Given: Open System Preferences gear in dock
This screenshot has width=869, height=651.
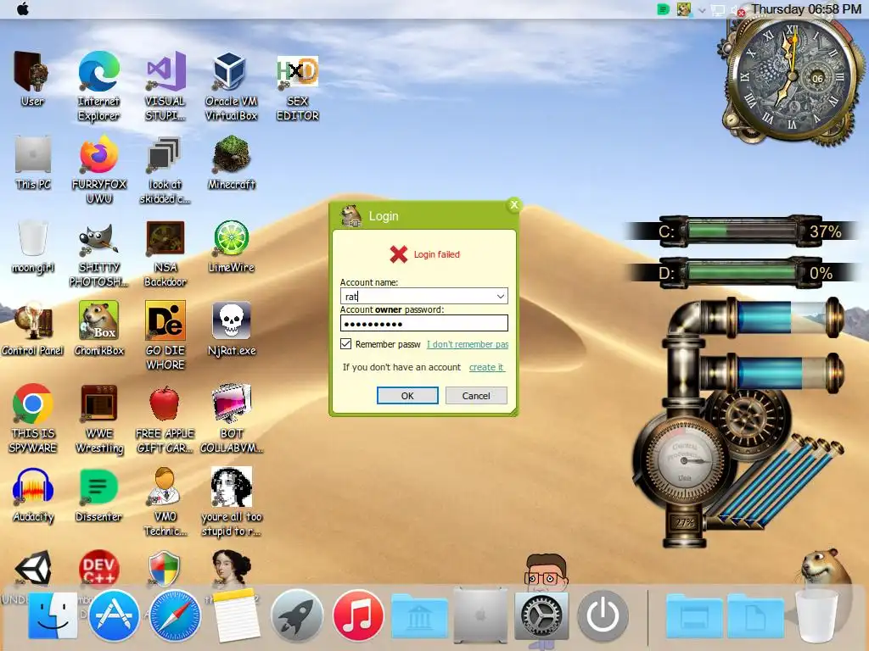Looking at the screenshot, I should tap(541, 615).
